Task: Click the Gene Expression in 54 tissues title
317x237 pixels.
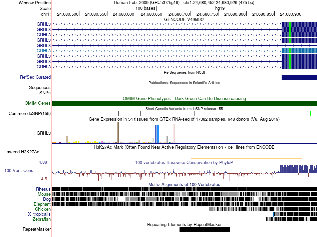Action: (184, 119)
